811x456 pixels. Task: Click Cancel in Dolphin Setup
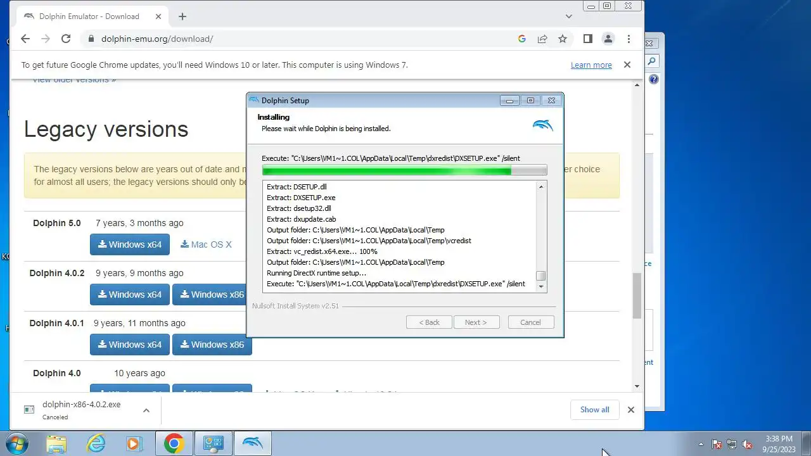click(x=531, y=322)
